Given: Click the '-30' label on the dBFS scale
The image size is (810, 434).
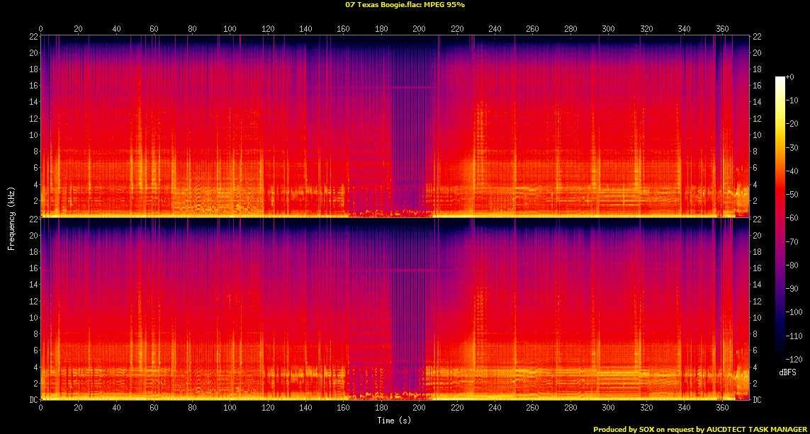Looking at the screenshot, I should coord(795,147).
